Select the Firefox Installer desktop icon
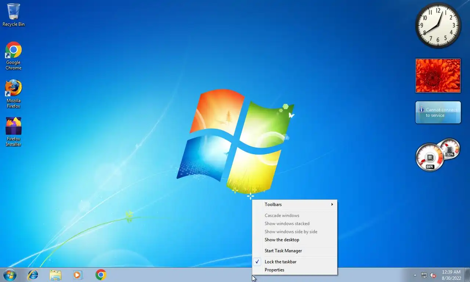Viewport: 470px width, 282px height. point(14,132)
